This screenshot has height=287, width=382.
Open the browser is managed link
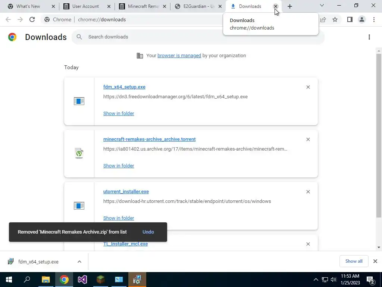pos(179,56)
